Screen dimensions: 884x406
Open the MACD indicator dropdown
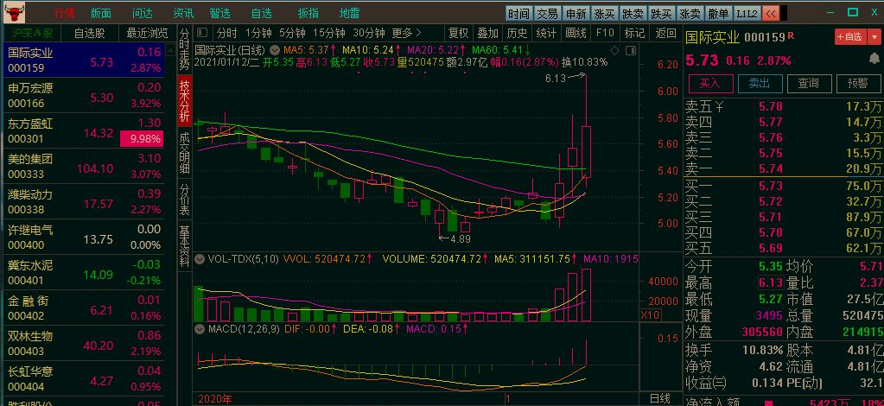coord(199,328)
